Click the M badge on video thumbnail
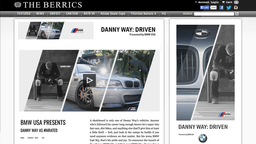 tap(132, 109)
